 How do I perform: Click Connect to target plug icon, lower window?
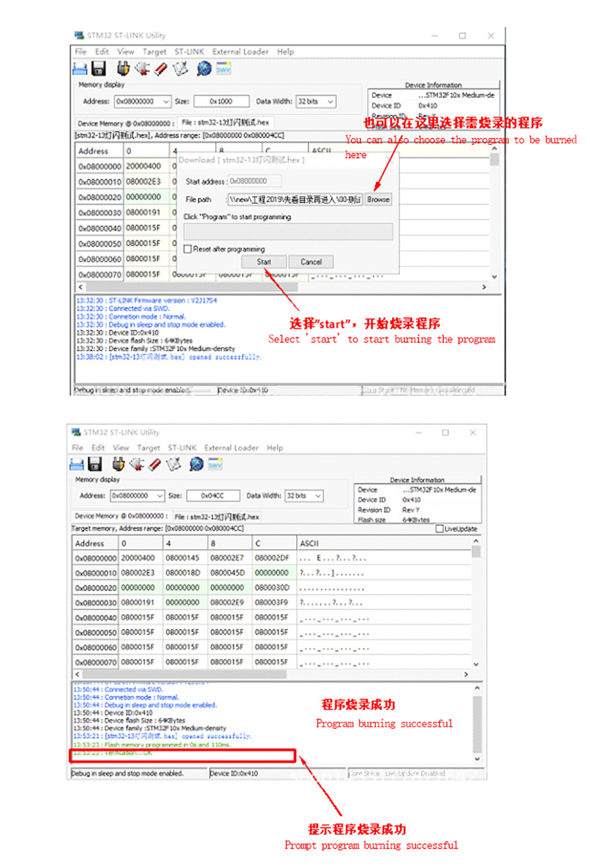pyautogui.click(x=118, y=464)
